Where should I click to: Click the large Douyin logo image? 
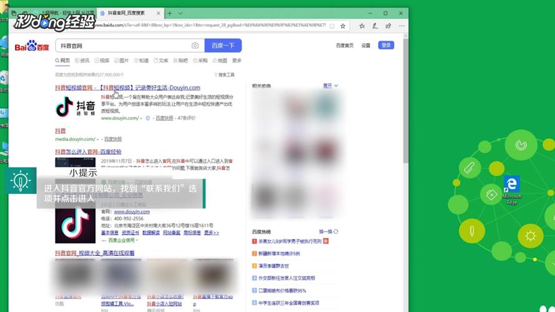pyautogui.click(x=75, y=225)
